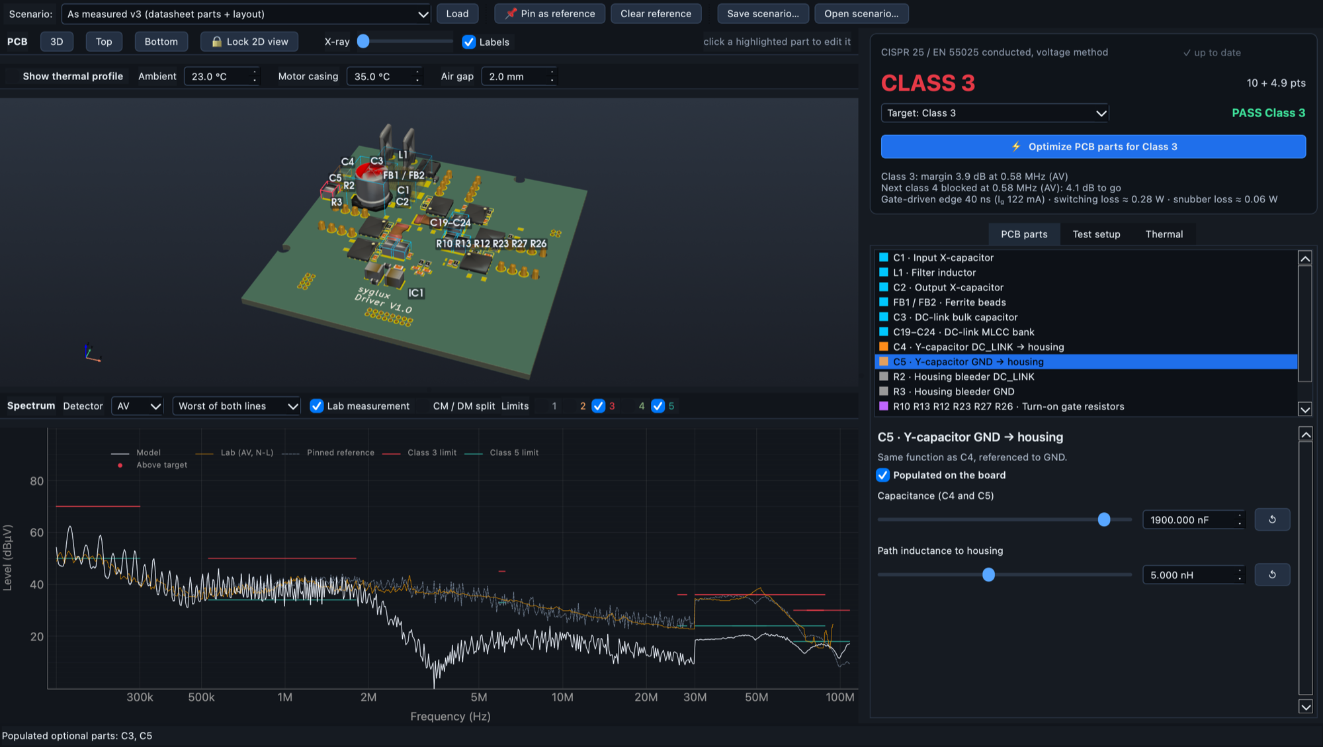Click the Load button

457,13
